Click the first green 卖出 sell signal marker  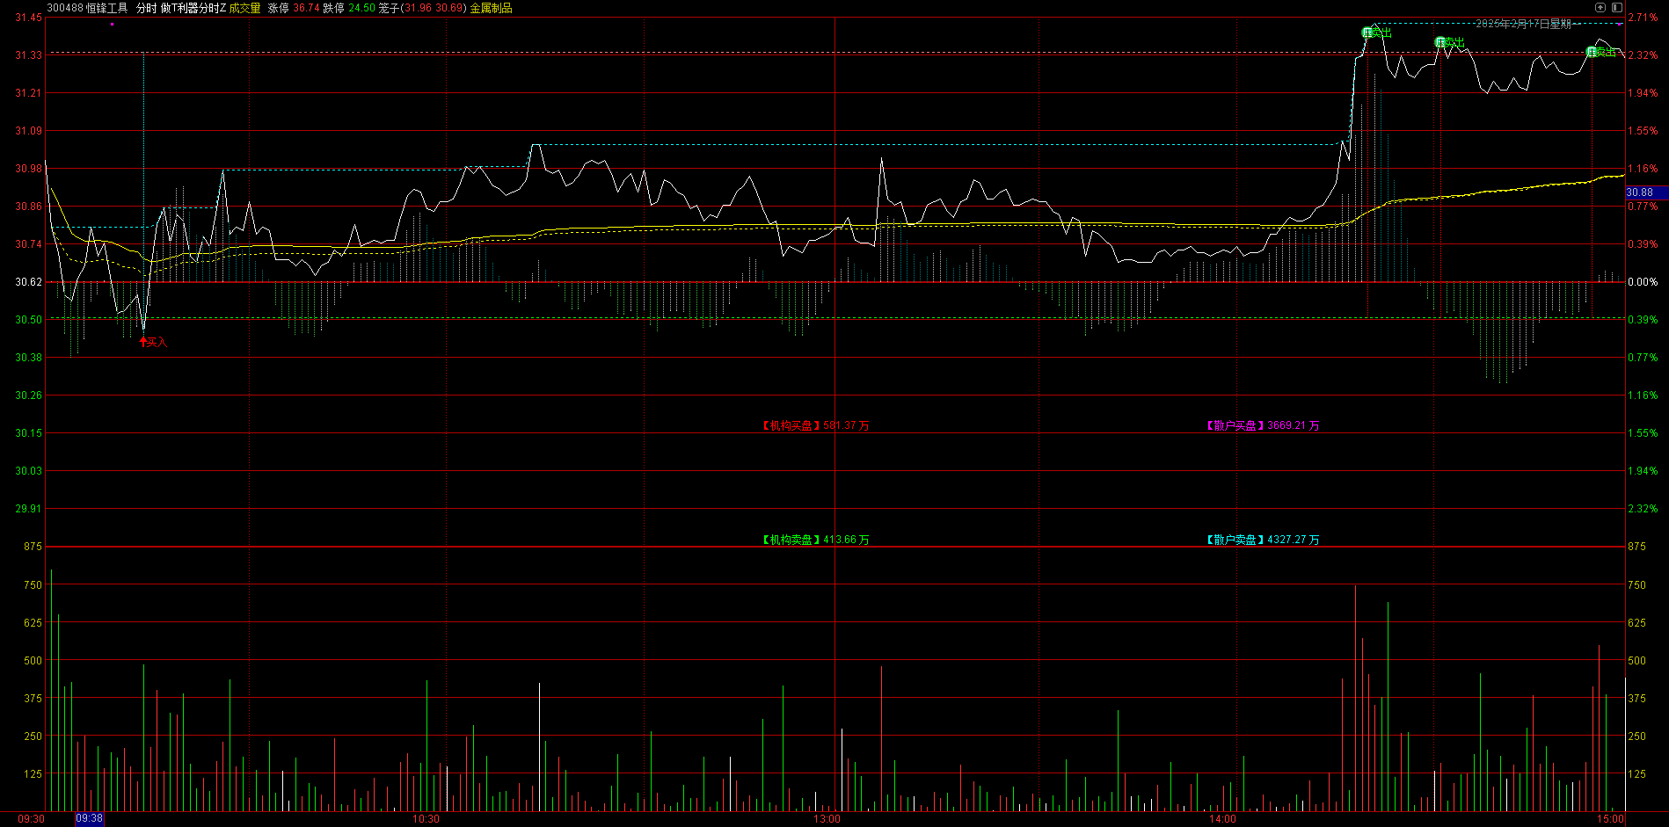click(1377, 33)
